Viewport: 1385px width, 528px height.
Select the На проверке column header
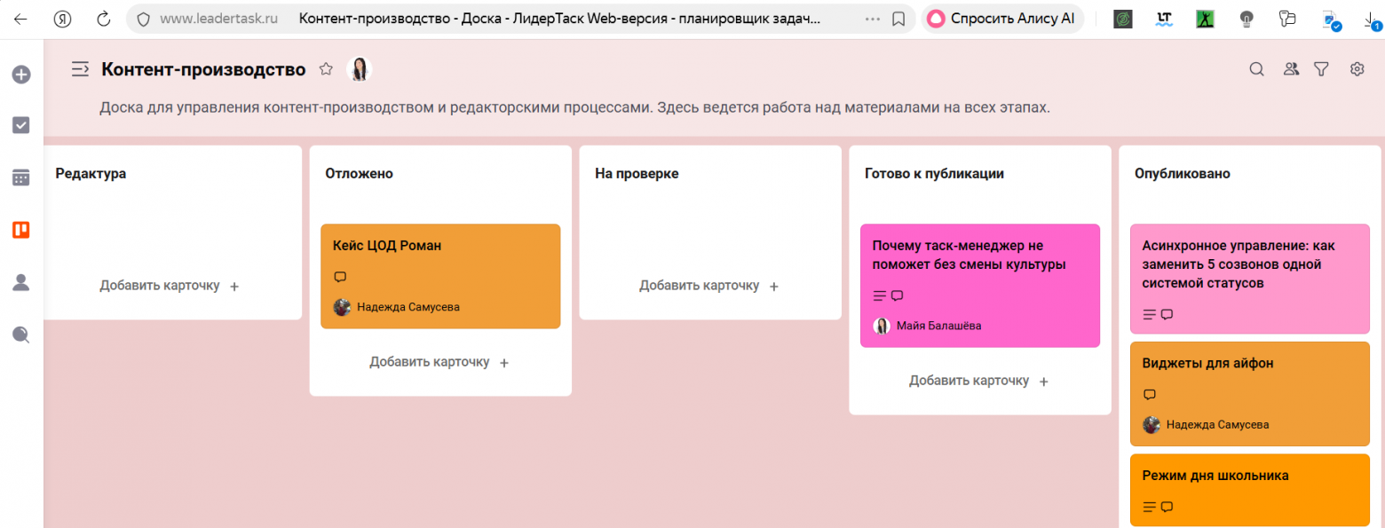coord(637,174)
